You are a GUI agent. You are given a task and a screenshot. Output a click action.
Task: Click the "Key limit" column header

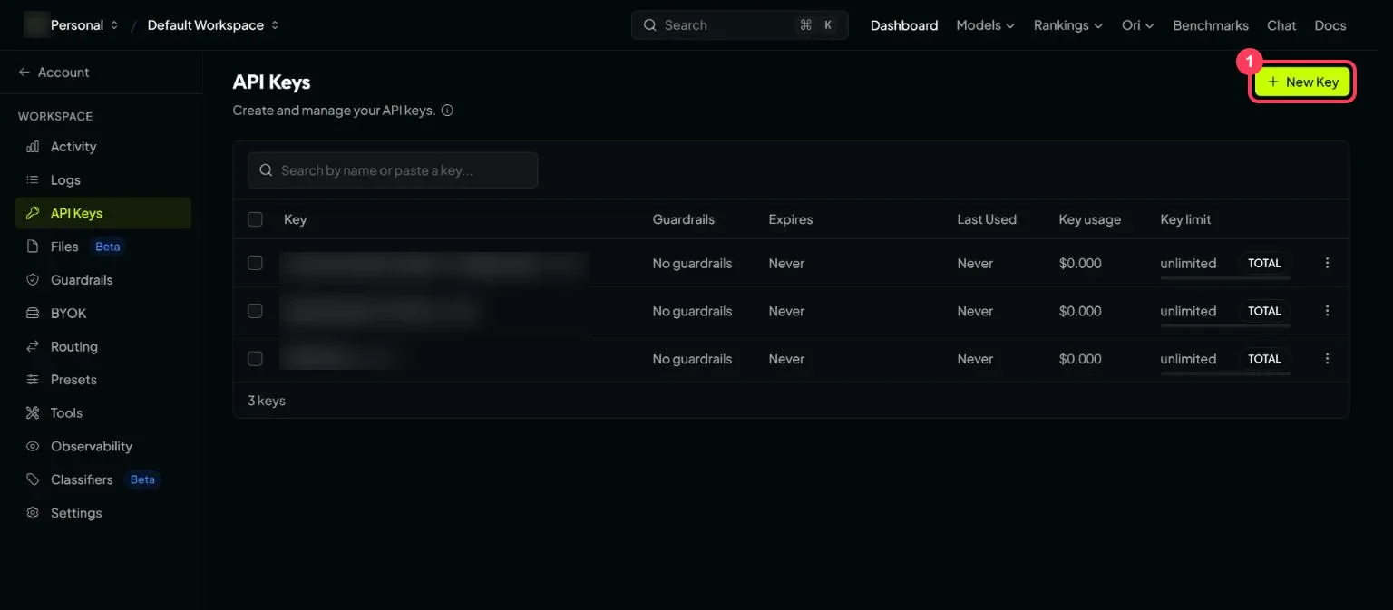coord(1186,219)
